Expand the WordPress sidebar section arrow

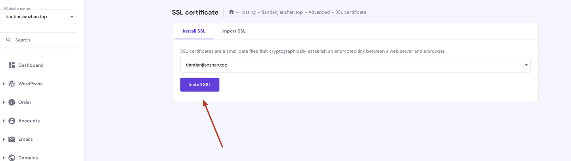click(4, 84)
